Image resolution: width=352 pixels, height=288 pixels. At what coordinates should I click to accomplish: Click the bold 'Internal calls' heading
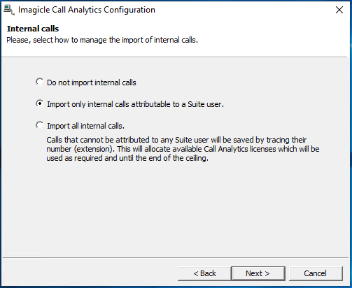tap(33, 29)
